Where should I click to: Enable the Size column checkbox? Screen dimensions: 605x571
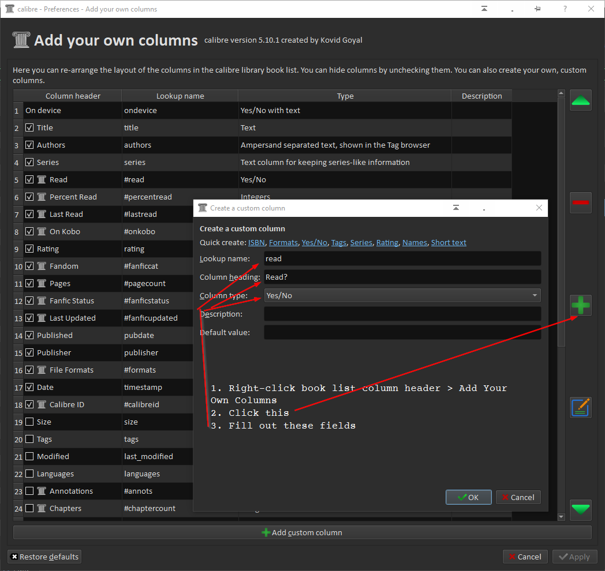click(29, 422)
